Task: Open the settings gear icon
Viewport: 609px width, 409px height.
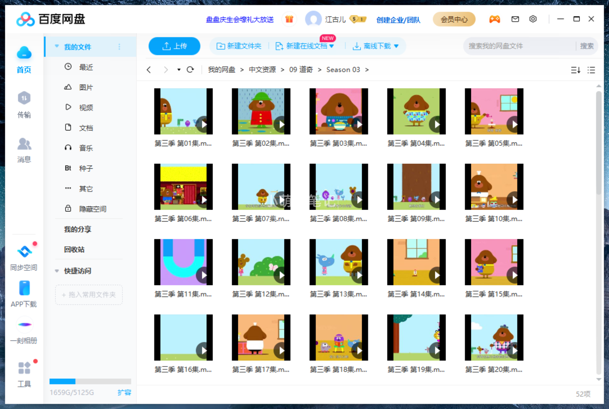Action: tap(533, 19)
